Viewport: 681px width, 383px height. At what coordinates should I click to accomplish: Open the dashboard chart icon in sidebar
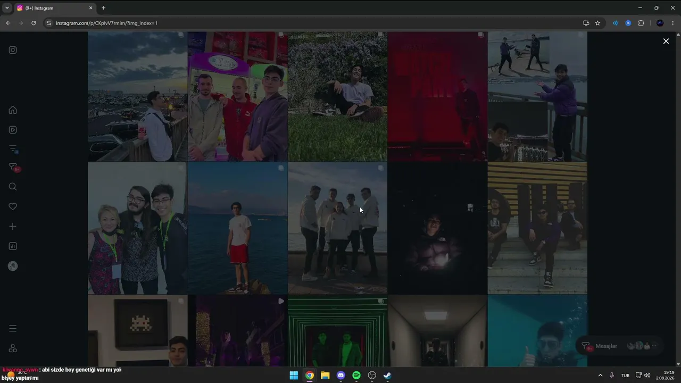tap(13, 246)
